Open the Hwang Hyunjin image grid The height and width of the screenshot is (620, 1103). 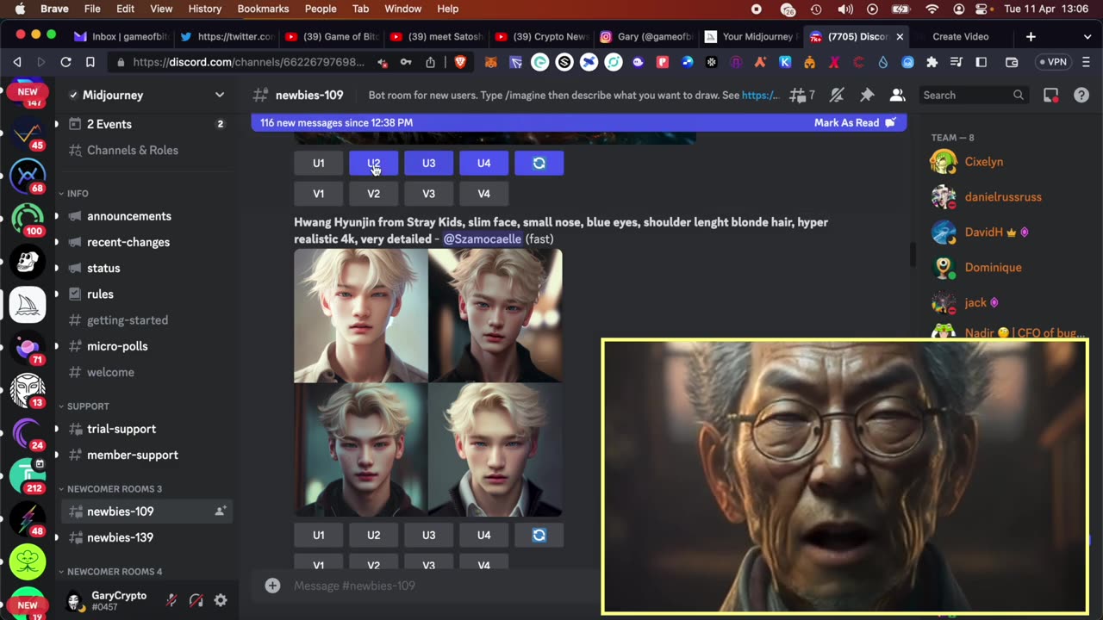428,382
